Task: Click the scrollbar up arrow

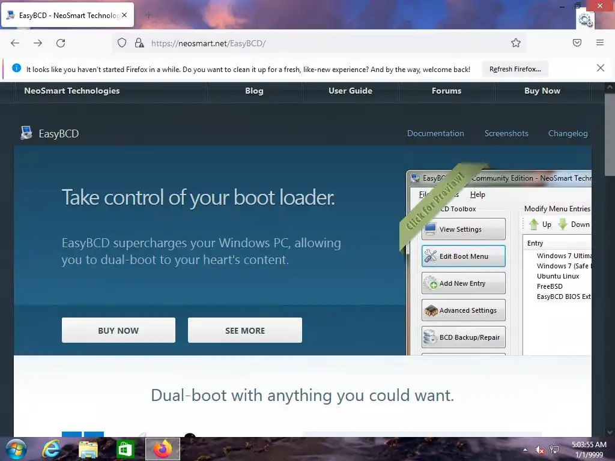Action: point(609,87)
